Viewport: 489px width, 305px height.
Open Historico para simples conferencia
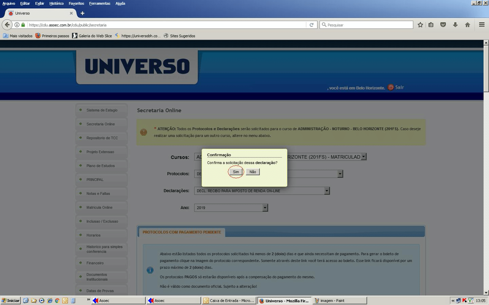[x=102, y=249]
